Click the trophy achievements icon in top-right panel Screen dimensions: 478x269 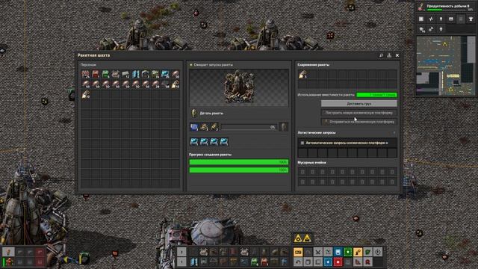click(x=471, y=19)
